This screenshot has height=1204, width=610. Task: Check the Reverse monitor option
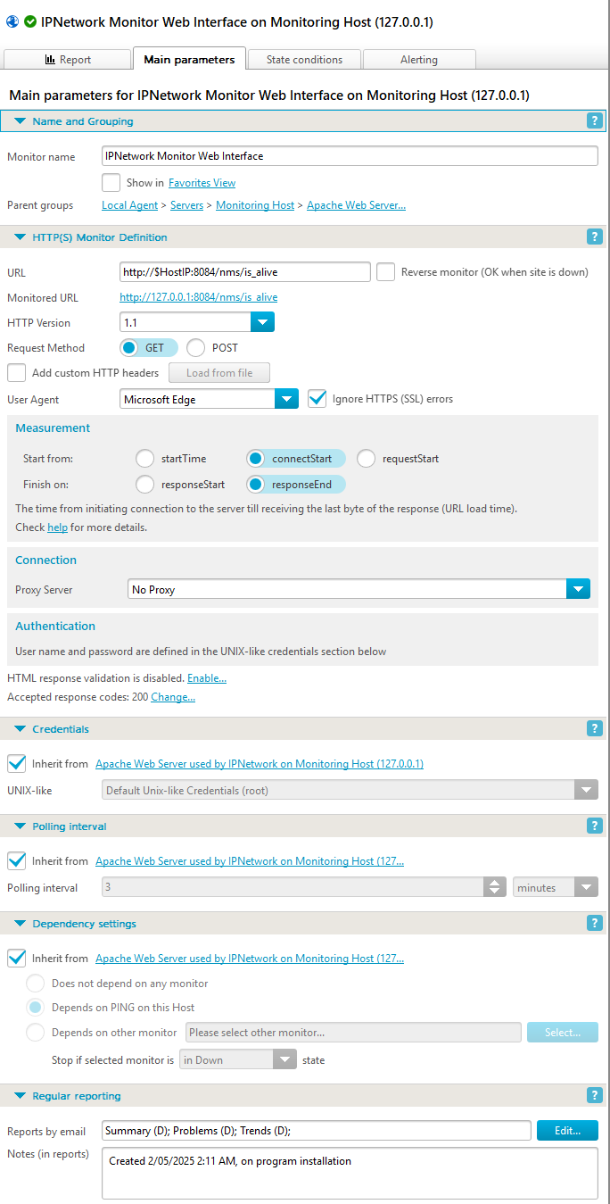[385, 271]
